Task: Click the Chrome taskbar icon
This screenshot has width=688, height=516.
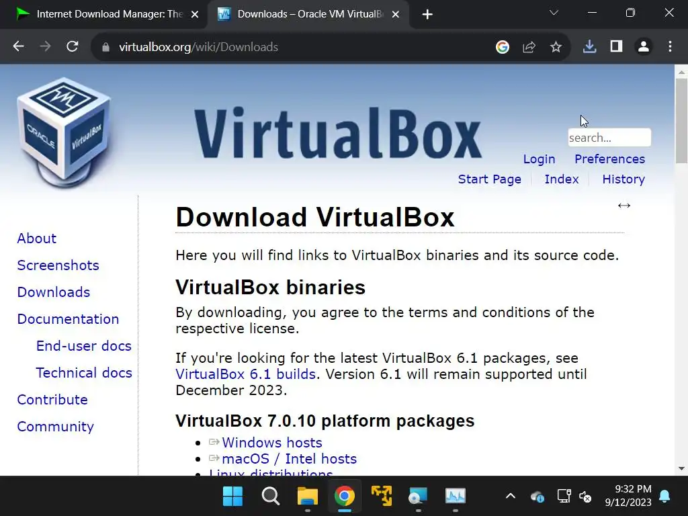Action: pyautogui.click(x=345, y=497)
